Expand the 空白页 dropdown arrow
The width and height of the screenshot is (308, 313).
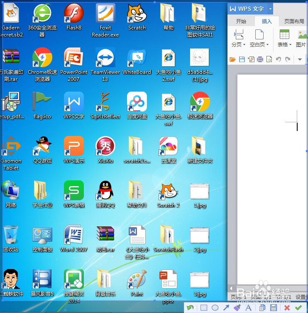267,44
